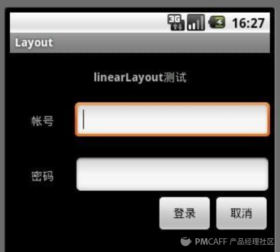Focus the 密码 password input field
Image resolution: width=280 pixels, height=252 pixels.
click(172, 174)
